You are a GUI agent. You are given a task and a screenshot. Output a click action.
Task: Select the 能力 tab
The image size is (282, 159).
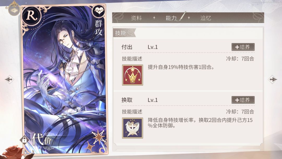coord(171,18)
